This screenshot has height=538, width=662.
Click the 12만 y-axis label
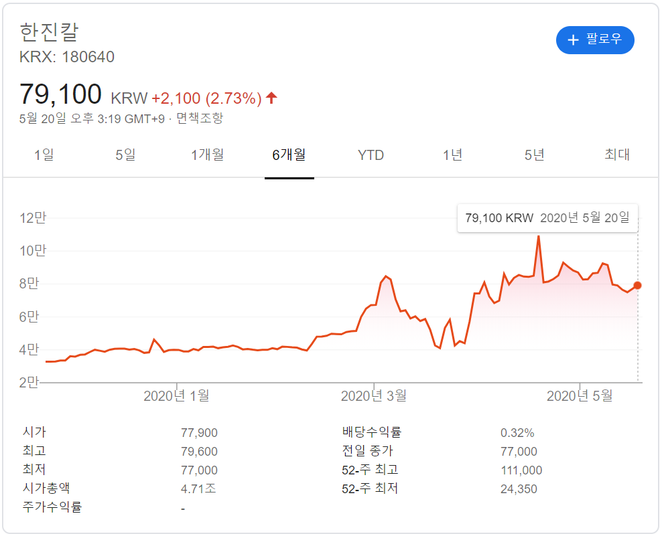coord(33,218)
